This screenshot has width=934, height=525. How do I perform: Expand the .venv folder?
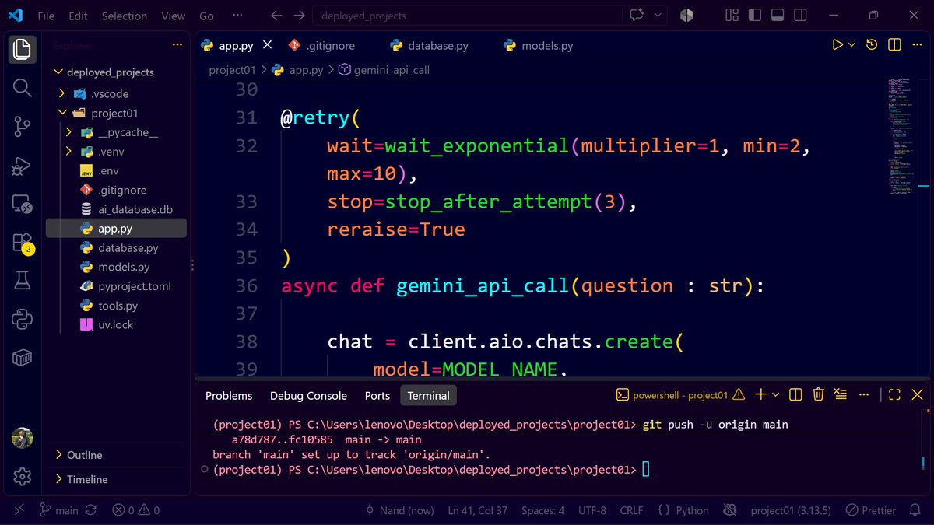click(68, 152)
